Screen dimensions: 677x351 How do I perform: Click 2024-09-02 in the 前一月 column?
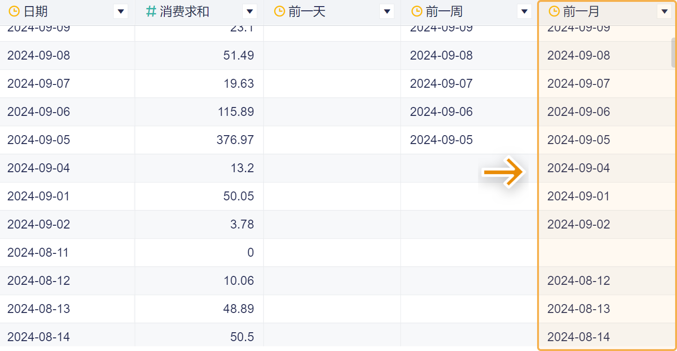(579, 224)
